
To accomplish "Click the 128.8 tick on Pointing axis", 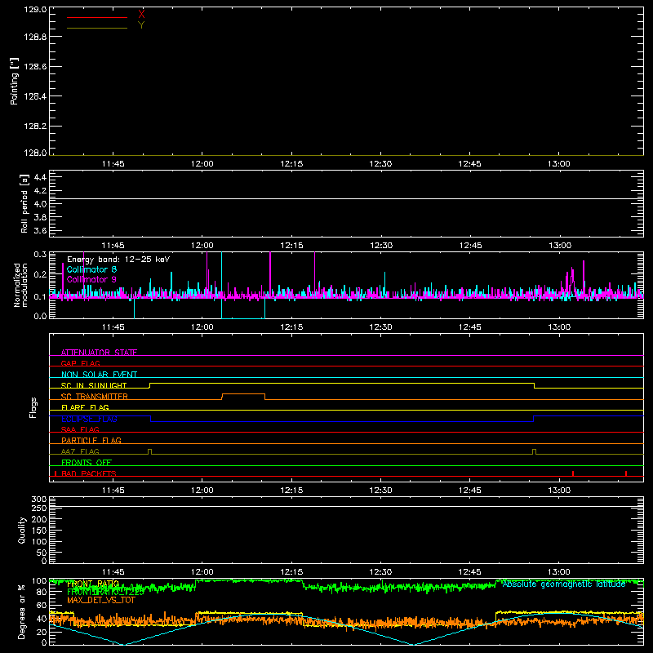I will tap(35, 37).
